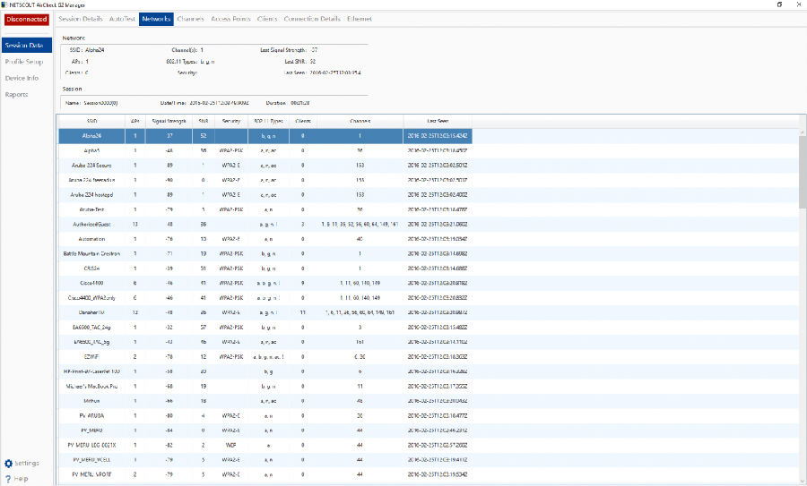This screenshot has width=807, height=486.
Task: Select the Cisco4400 network row
Action: tap(91, 281)
